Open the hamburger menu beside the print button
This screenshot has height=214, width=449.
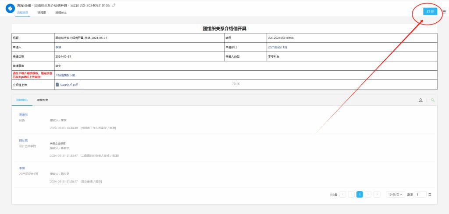pos(444,12)
